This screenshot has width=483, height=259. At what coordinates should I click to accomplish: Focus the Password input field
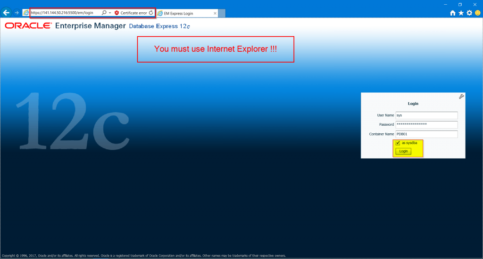pos(426,125)
